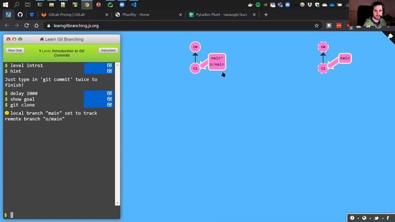
Task: Click the Show Goal button
Action: click(15, 51)
